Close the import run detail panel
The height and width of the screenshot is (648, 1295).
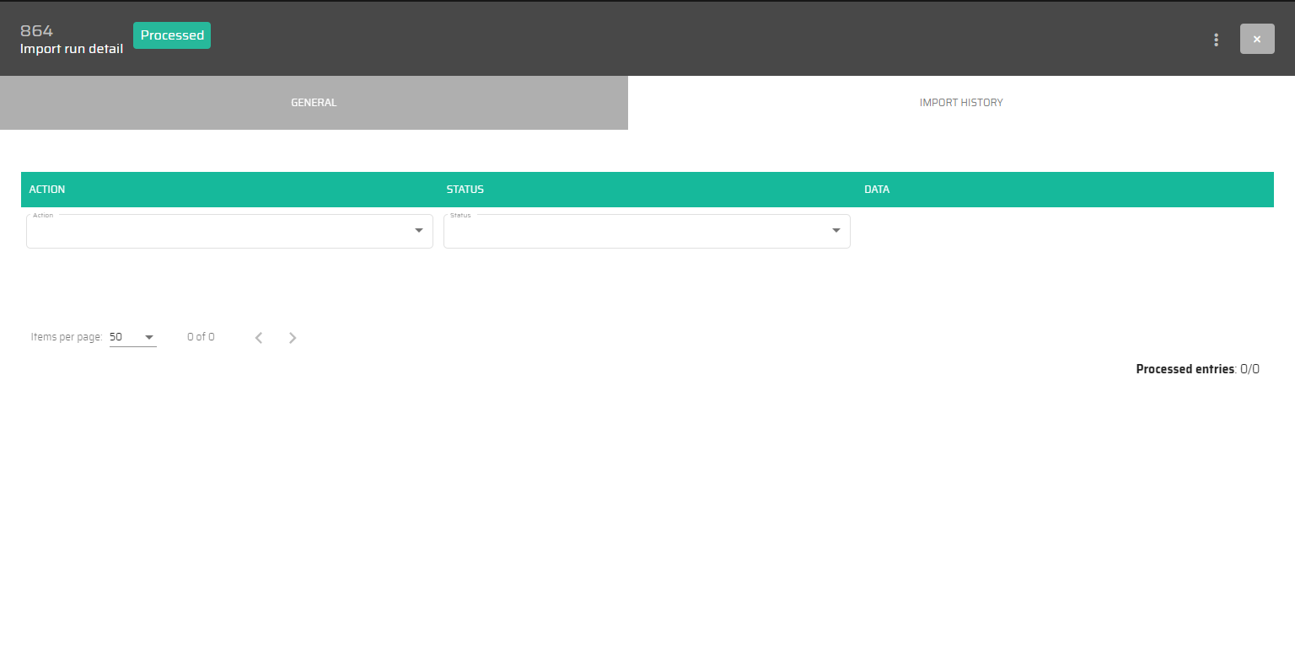pyautogui.click(x=1256, y=39)
